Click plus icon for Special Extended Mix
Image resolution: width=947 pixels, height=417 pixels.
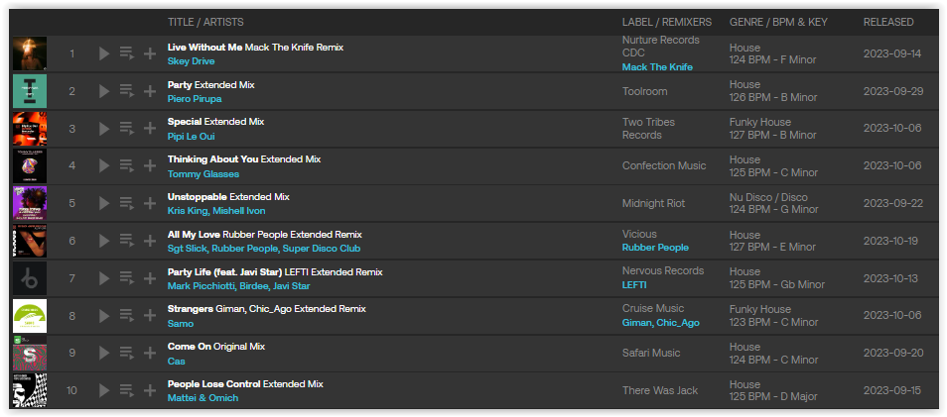click(x=149, y=129)
